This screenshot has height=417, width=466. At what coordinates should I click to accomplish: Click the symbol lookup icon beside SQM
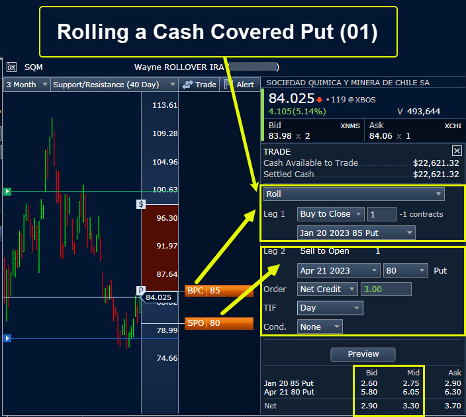[x=11, y=67]
